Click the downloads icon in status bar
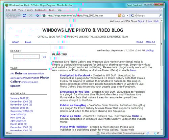 point(98,133)
